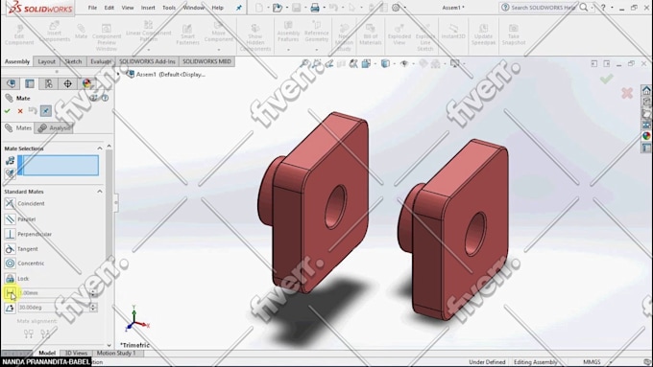
Task: Collapse the Standard Mates section
Action: [x=100, y=192]
